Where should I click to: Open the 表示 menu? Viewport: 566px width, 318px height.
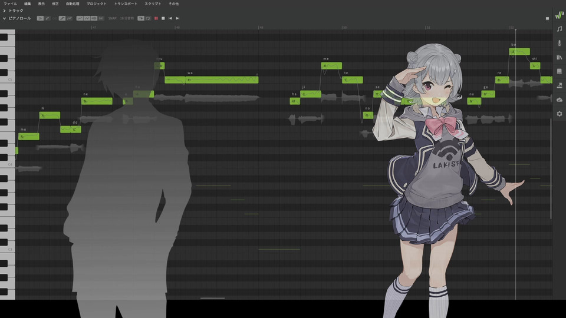click(41, 4)
